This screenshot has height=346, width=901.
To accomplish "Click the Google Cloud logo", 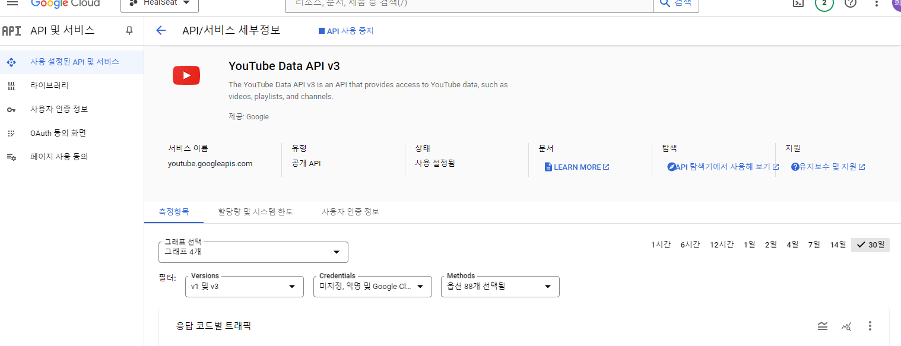I will [66, 3].
